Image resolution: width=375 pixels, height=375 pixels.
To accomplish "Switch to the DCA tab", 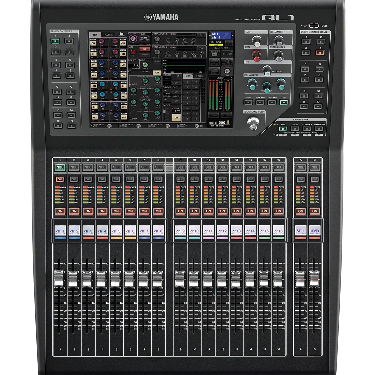I will point(188,76).
